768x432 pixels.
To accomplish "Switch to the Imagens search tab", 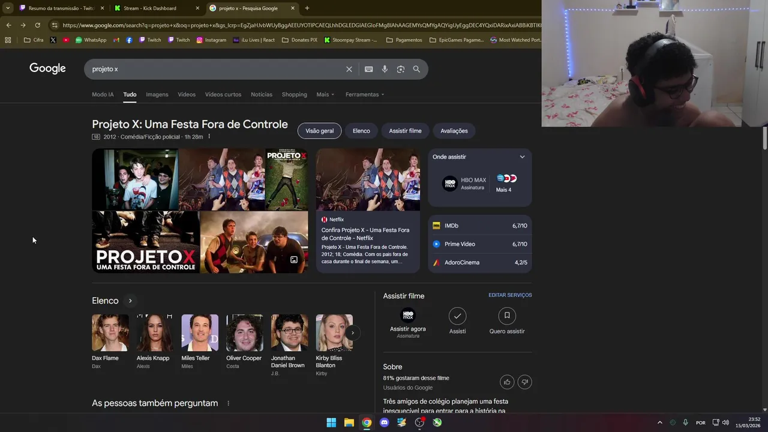I will pyautogui.click(x=157, y=94).
